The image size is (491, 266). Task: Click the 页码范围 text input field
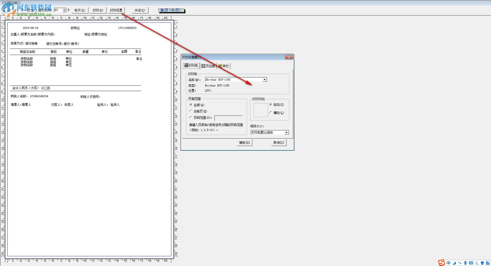(x=228, y=118)
